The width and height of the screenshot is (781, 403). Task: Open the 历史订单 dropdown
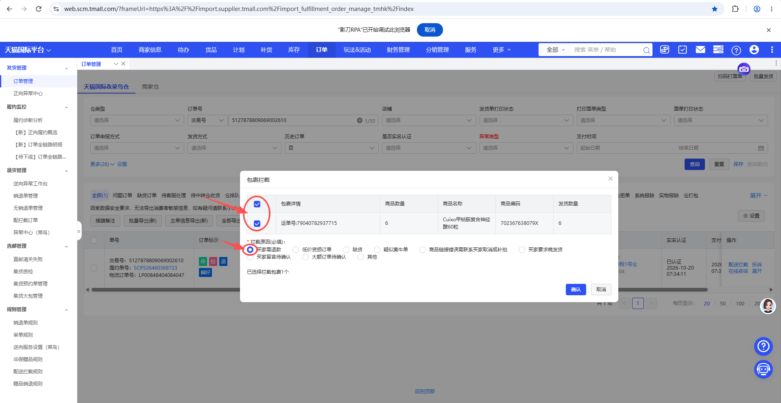(x=332, y=148)
